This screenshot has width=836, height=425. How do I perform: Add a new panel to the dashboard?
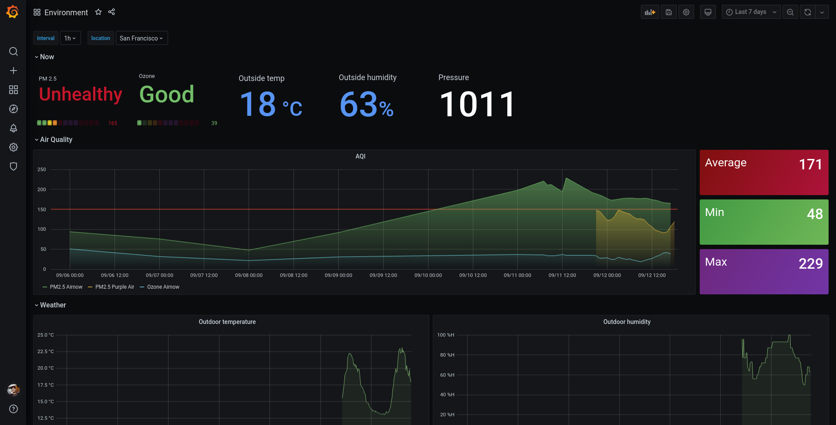650,12
